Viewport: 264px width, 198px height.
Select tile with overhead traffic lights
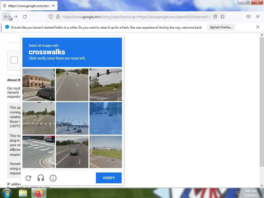click(105, 85)
